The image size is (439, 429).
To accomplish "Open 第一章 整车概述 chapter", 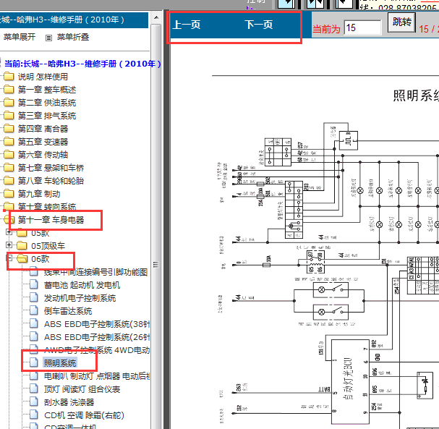I will click(47, 90).
